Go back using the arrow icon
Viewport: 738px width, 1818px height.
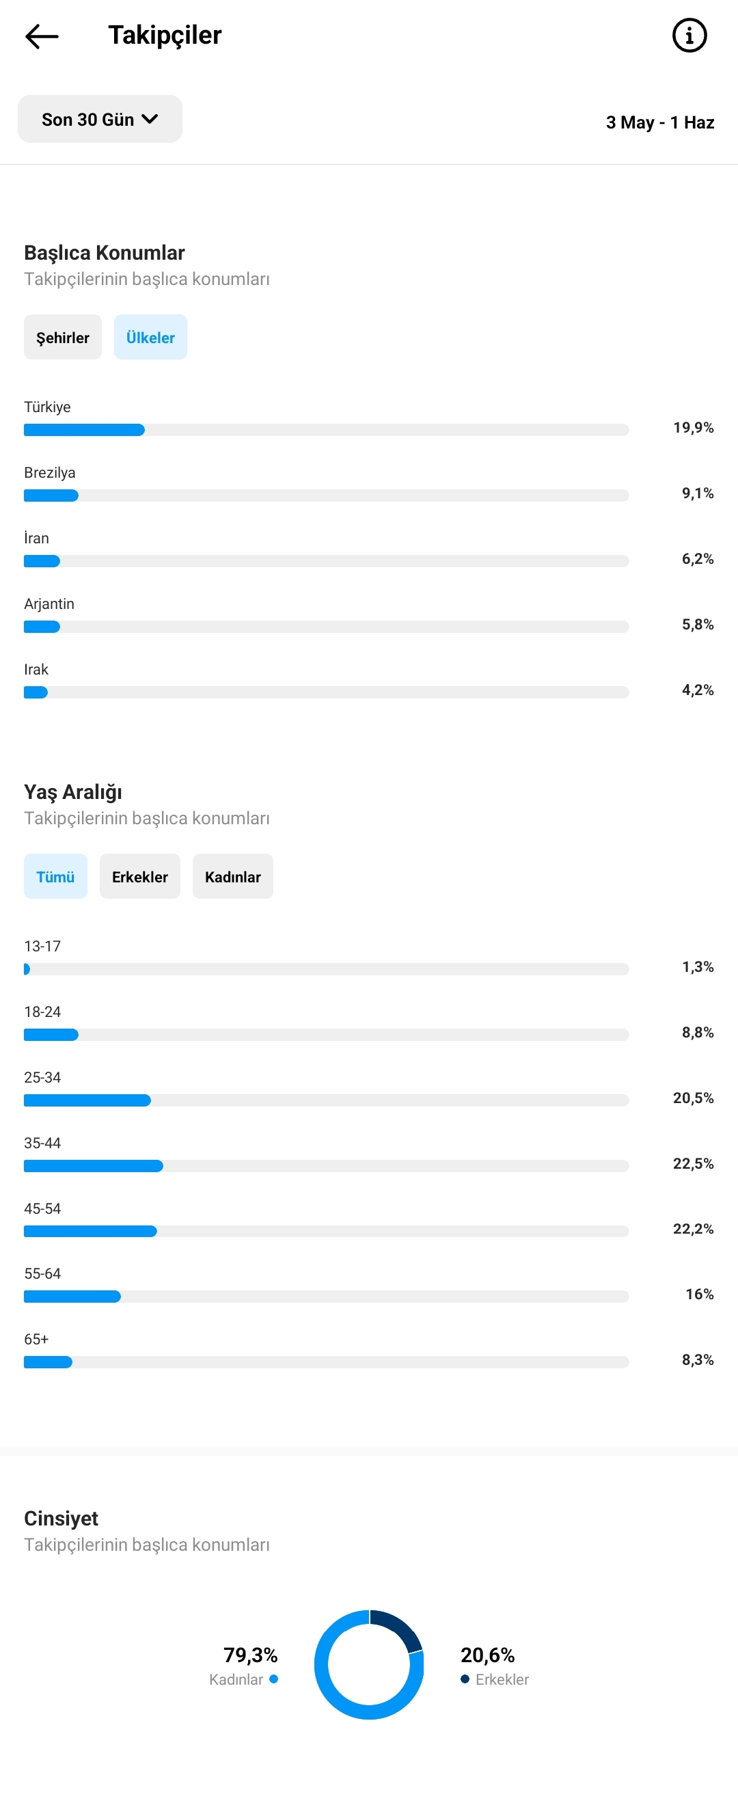[x=42, y=36]
